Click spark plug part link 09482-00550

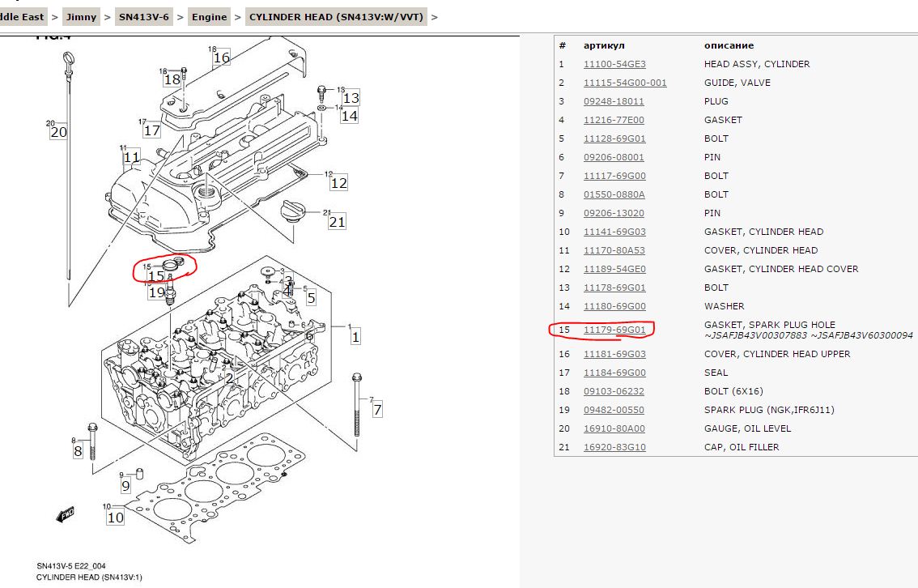(x=614, y=410)
